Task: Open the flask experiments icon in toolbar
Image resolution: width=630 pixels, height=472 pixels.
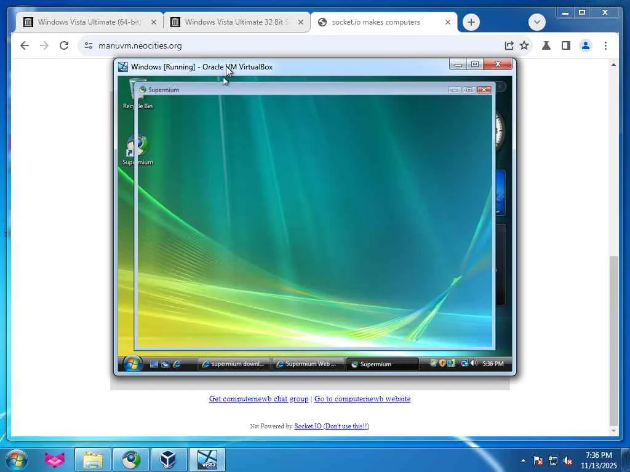Action: tap(546, 45)
